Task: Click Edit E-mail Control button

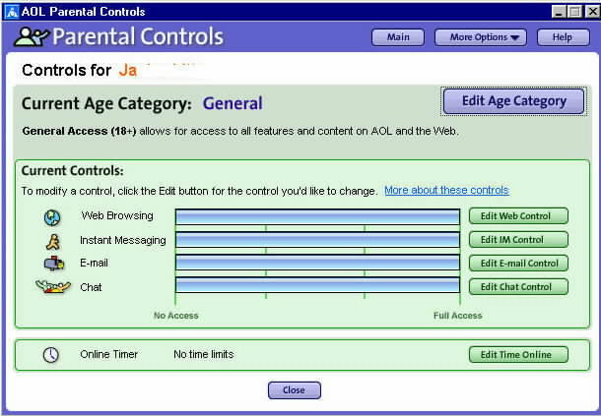Action: (518, 264)
